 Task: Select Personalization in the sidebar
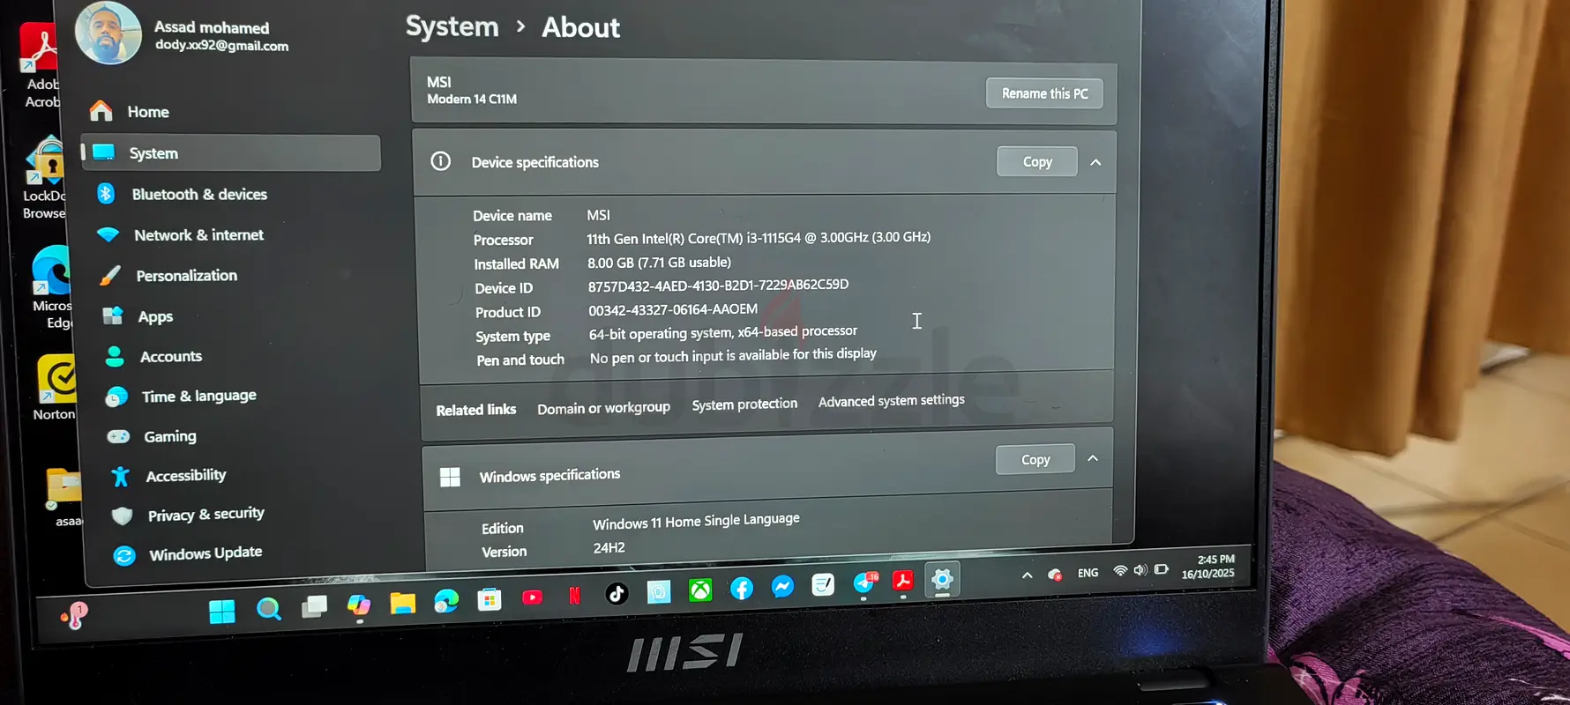click(x=186, y=276)
